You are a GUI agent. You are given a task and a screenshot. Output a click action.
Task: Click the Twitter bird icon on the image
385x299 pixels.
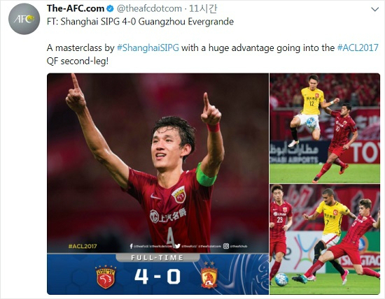[x=178, y=246]
